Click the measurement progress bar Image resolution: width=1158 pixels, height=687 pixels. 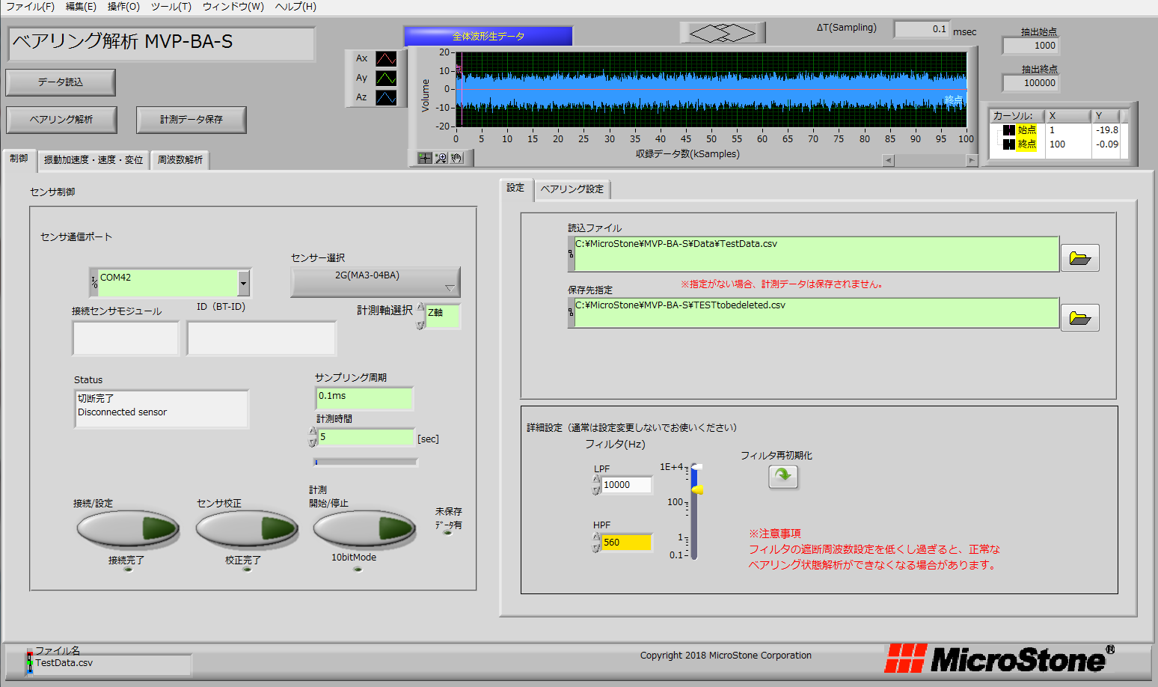point(365,462)
